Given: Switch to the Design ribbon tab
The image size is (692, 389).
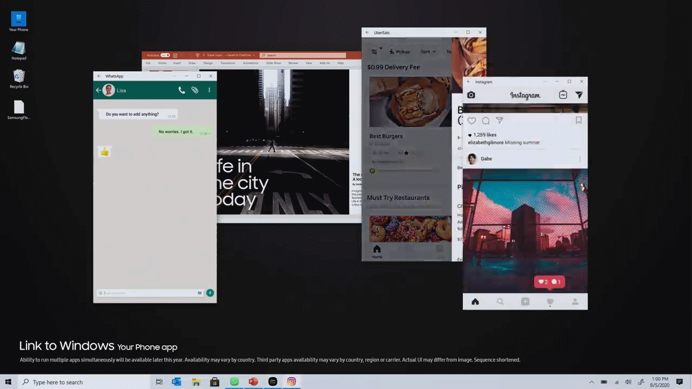Looking at the screenshot, I should coord(208,63).
